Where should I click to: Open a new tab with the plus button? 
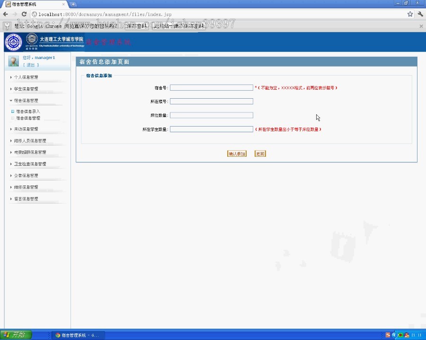click(73, 4)
